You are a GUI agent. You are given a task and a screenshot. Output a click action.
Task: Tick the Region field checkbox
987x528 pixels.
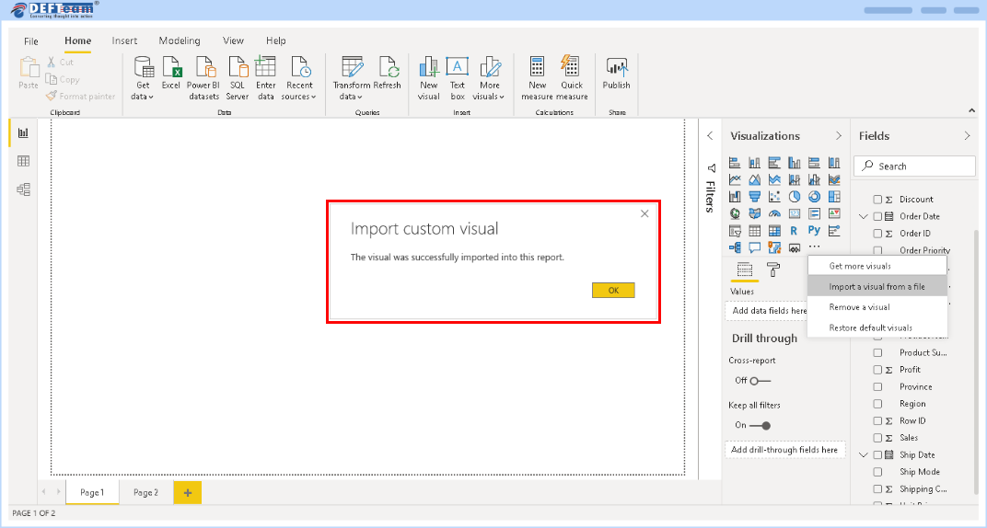click(877, 404)
